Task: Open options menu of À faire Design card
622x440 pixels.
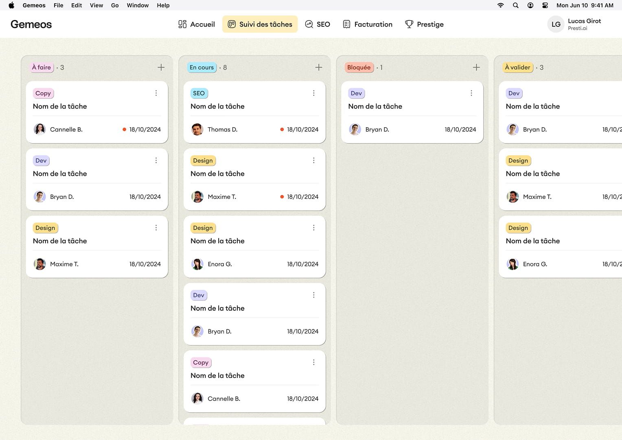Action: coord(156,228)
